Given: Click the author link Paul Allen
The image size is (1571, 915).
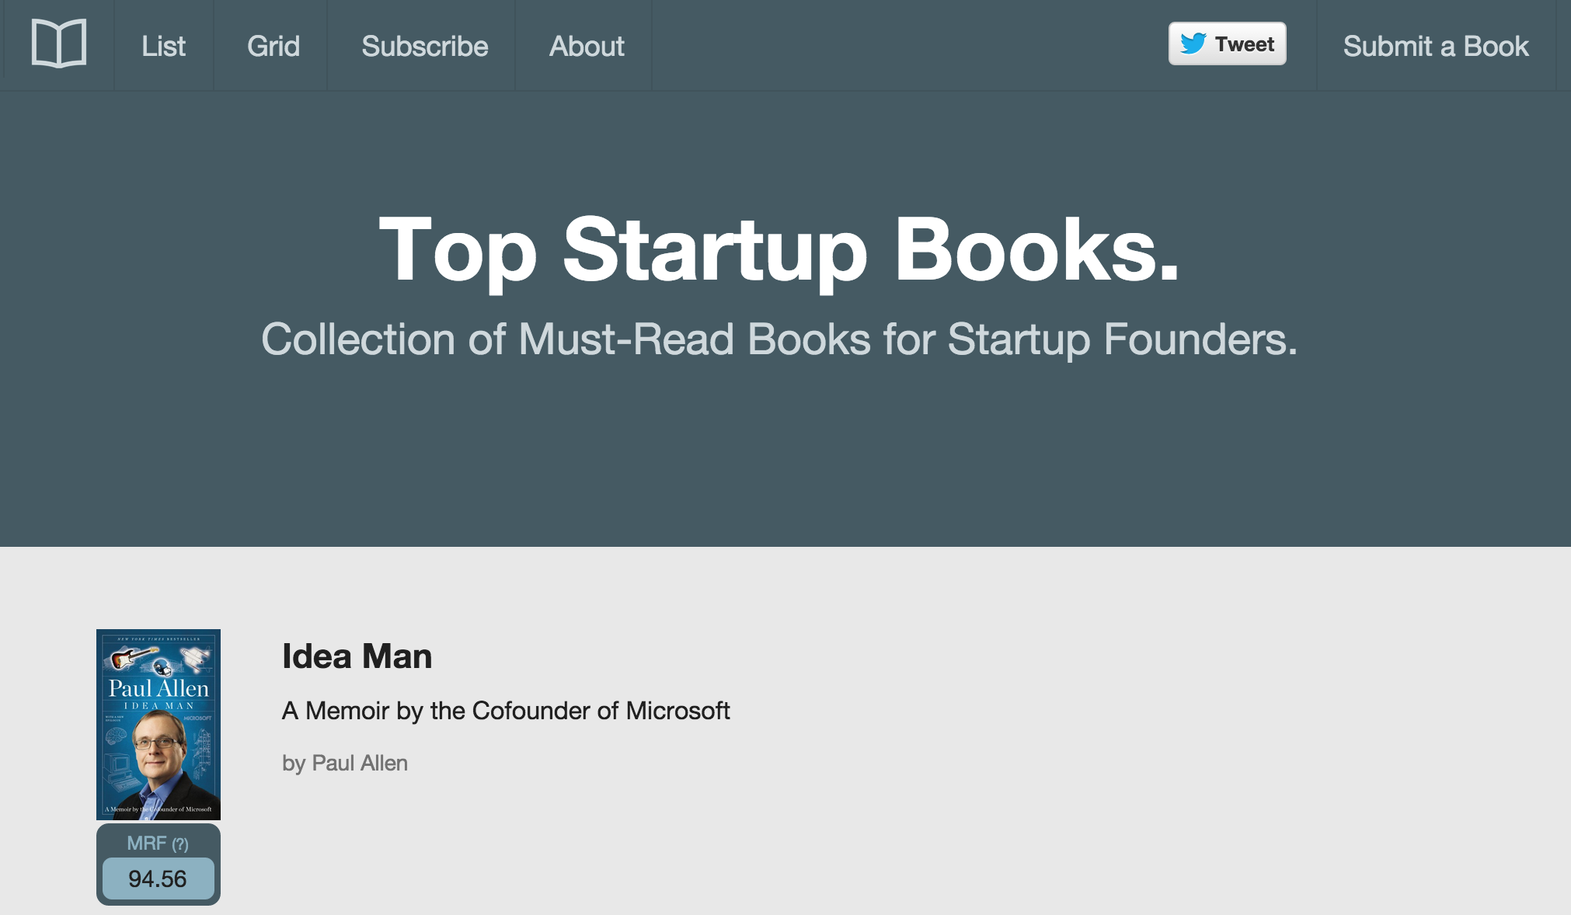Looking at the screenshot, I should 359,763.
